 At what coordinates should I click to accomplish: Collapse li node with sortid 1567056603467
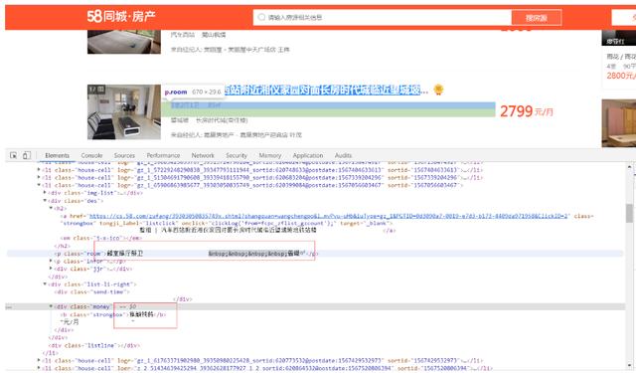pyautogui.click(x=39, y=185)
